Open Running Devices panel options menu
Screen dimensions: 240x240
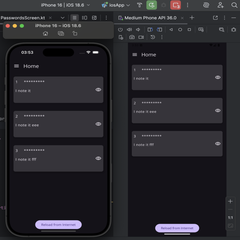225,18
